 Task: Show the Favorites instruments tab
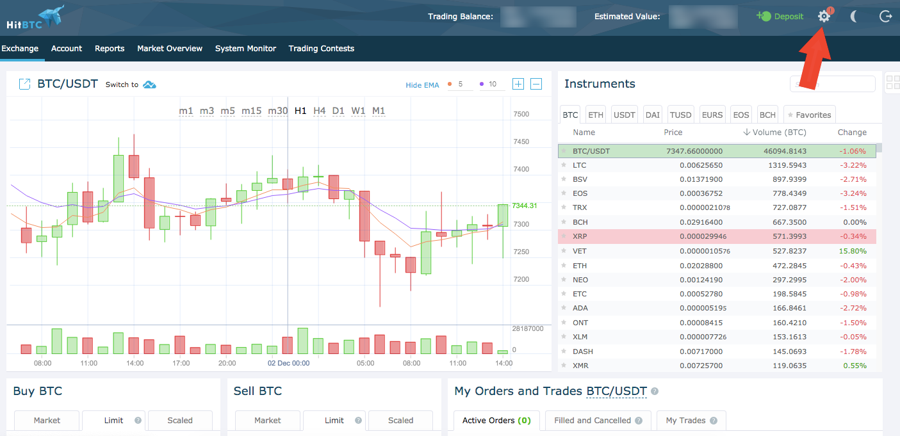coord(810,115)
